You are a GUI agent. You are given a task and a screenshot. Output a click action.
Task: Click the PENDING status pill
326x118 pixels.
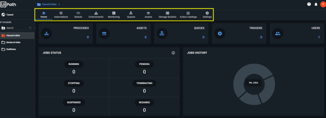(x=144, y=64)
